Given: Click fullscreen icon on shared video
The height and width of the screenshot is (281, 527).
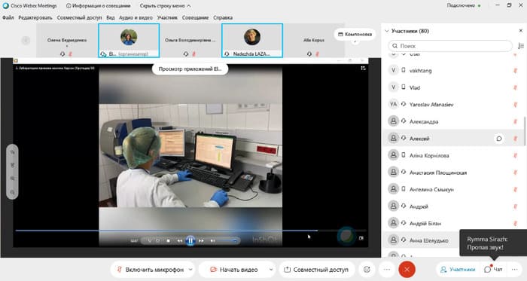Looking at the screenshot, I should (363, 69).
